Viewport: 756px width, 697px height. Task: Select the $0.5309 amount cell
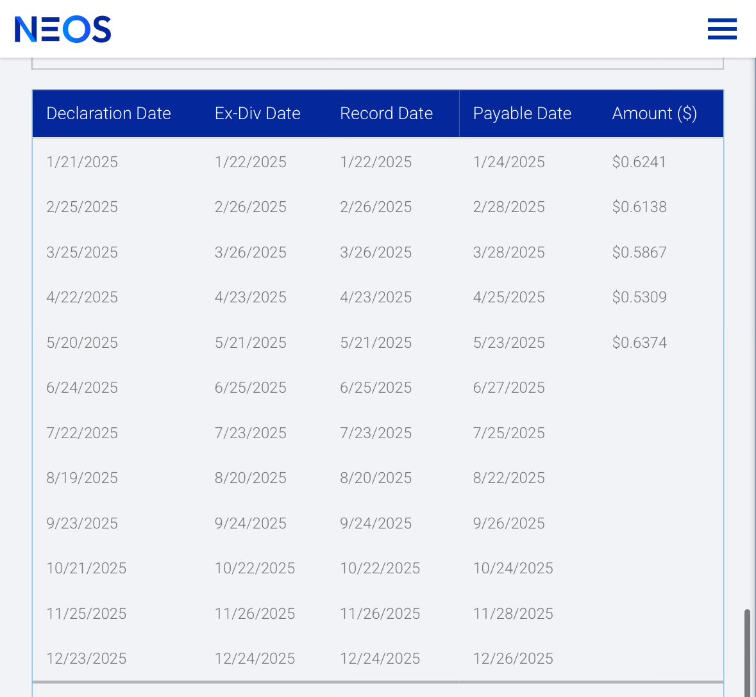tap(639, 297)
